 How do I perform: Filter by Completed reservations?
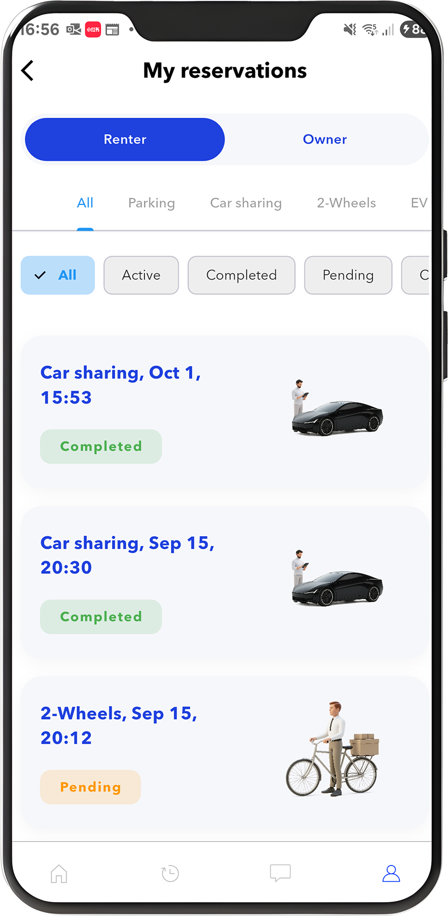241,275
